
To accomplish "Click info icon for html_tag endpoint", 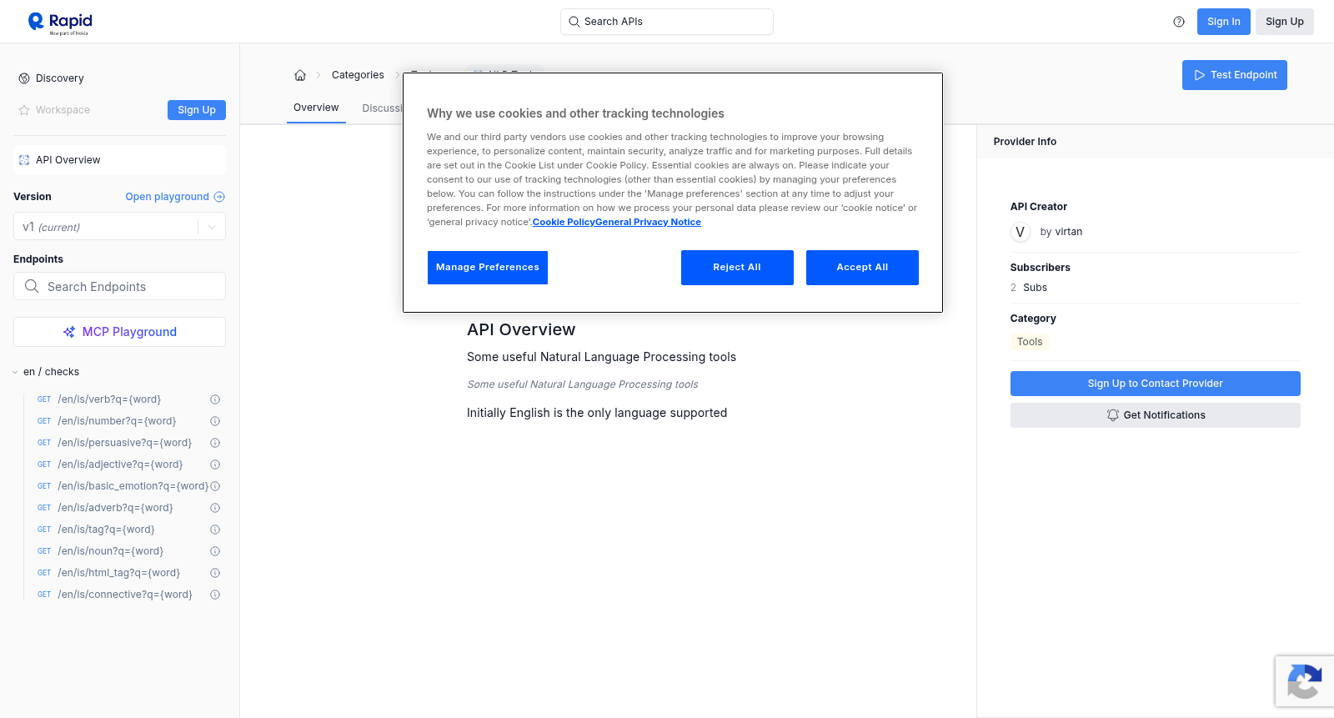I will click(x=215, y=573).
